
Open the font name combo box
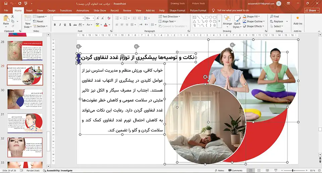pos(68,18)
